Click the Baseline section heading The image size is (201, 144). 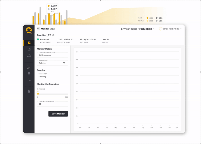pos(41,70)
